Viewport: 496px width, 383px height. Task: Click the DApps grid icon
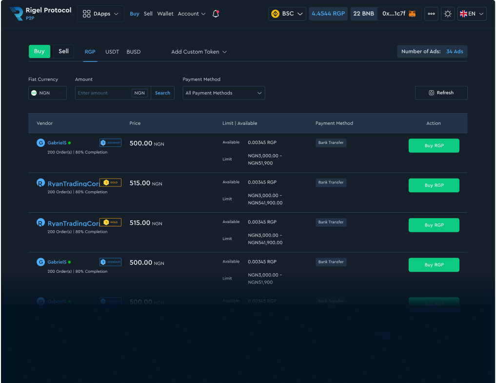coord(86,14)
